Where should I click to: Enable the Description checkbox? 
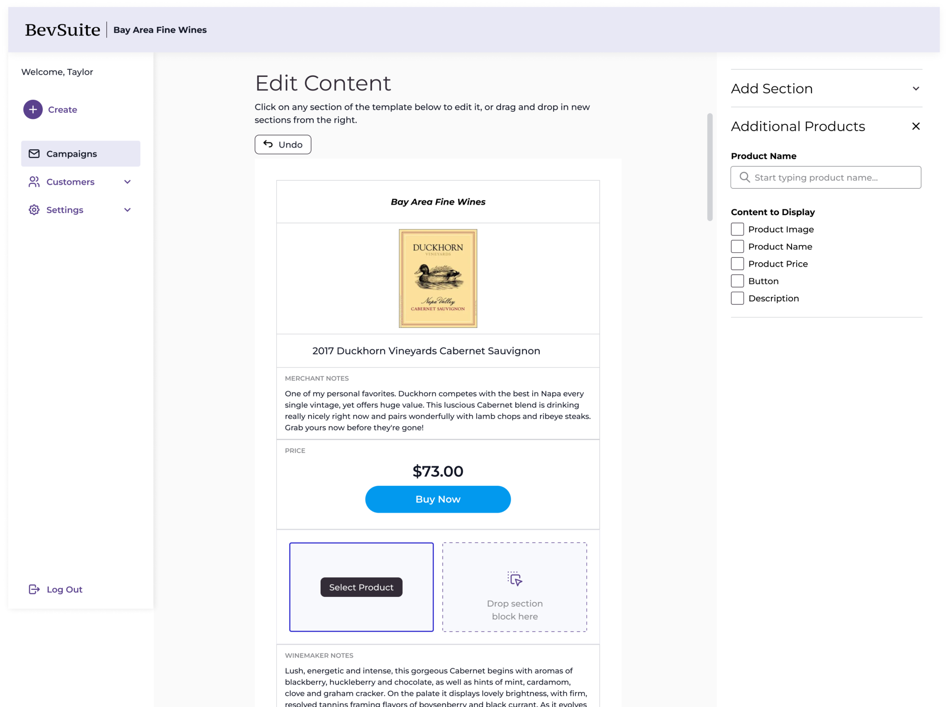tap(737, 298)
